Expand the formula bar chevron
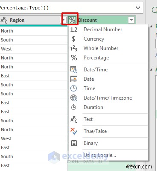Image resolution: width=157 pixels, height=171 pixels. point(138,8)
